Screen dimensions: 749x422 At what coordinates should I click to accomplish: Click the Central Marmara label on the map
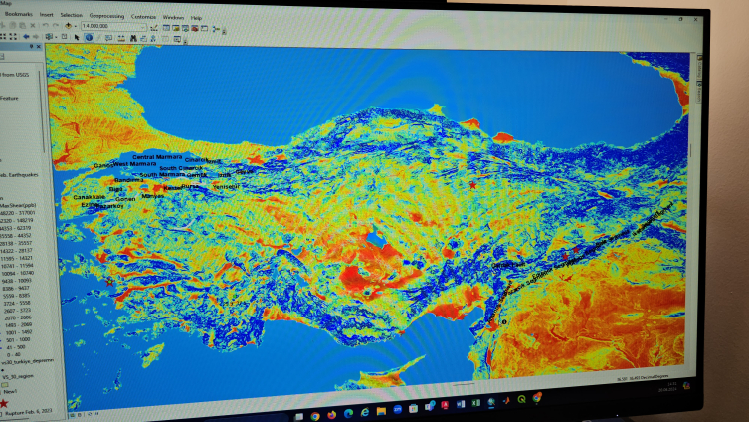(x=157, y=157)
